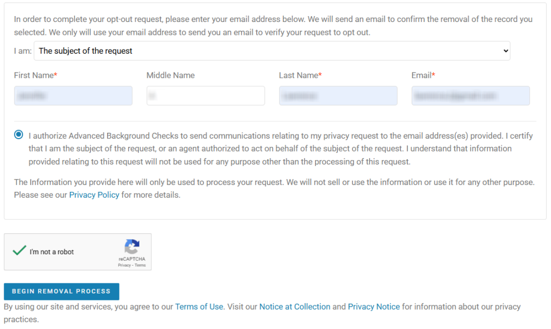
Task: Visit the Notice at Collection link
Action: point(295,307)
